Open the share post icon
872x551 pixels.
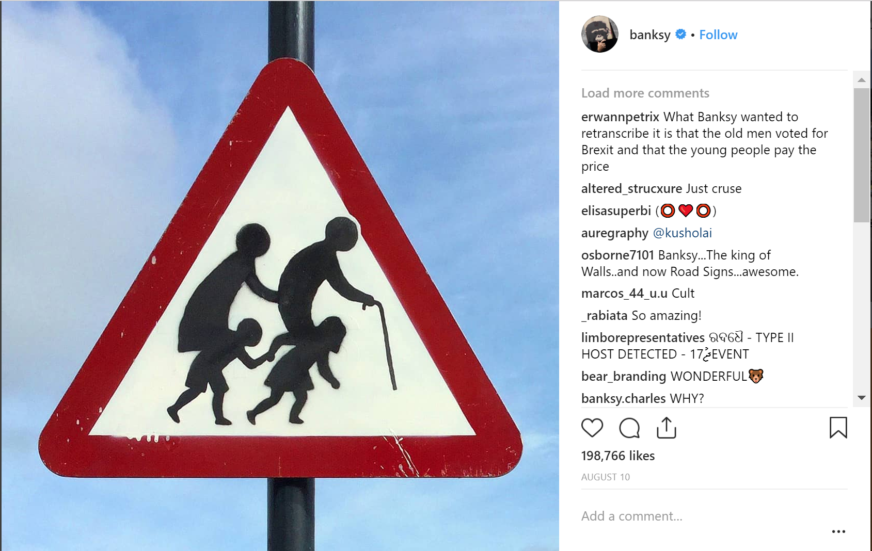click(667, 428)
